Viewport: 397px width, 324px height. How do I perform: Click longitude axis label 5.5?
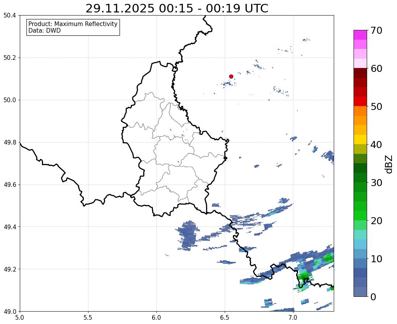[x=88, y=317]
